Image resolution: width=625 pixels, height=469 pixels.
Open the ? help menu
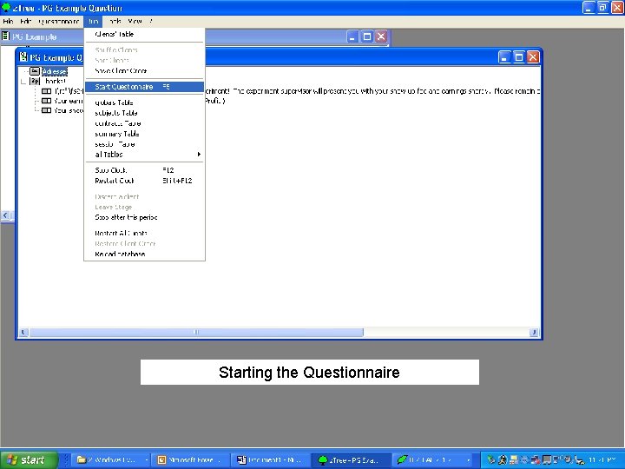pos(151,21)
